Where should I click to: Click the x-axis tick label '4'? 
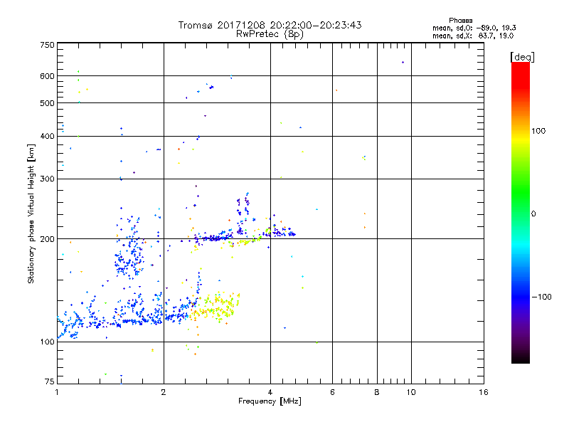270,392
